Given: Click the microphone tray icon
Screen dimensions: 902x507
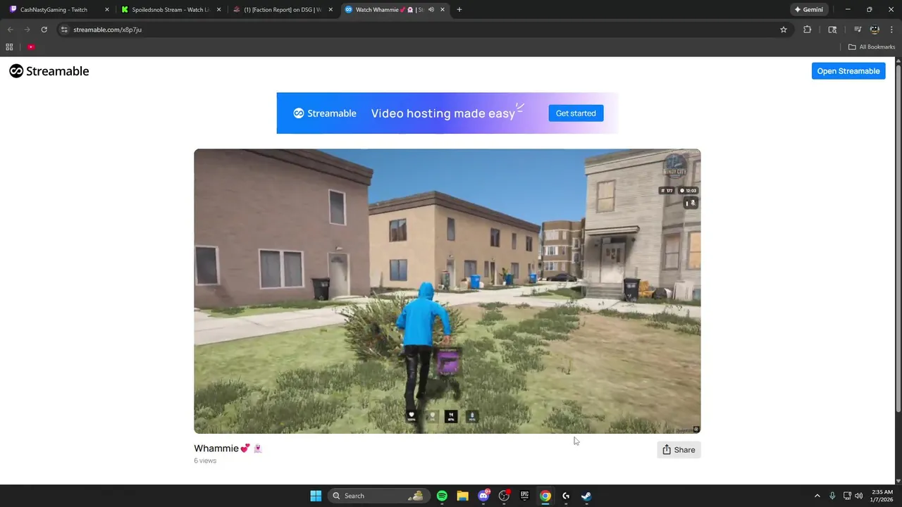Looking at the screenshot, I should (832, 496).
